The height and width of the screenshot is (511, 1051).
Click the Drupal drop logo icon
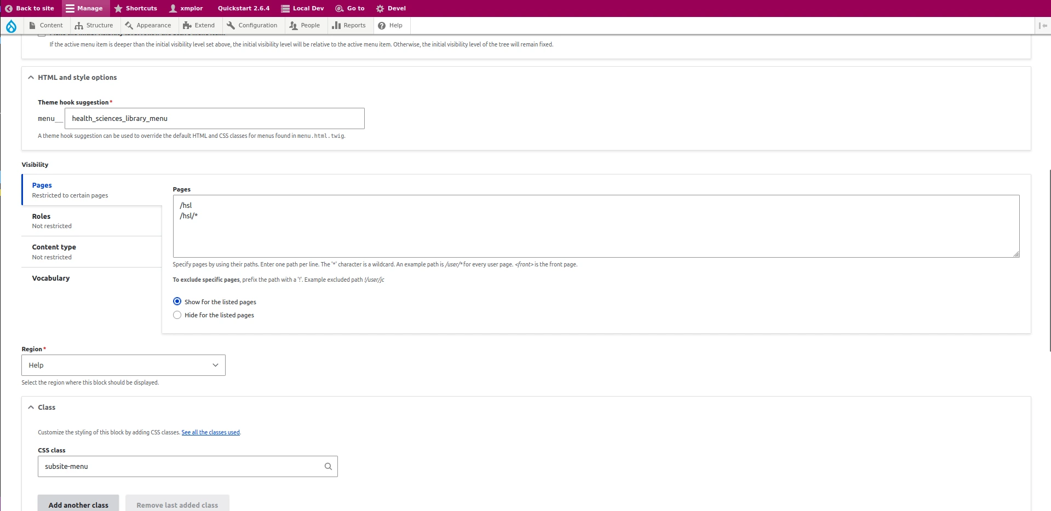11,26
